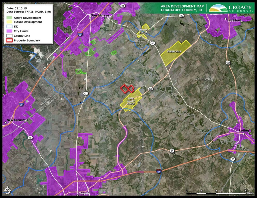This screenshot has width=257, height=198.
Task: Click the Highway 21 shield marker
Action: (x=123, y=6)
